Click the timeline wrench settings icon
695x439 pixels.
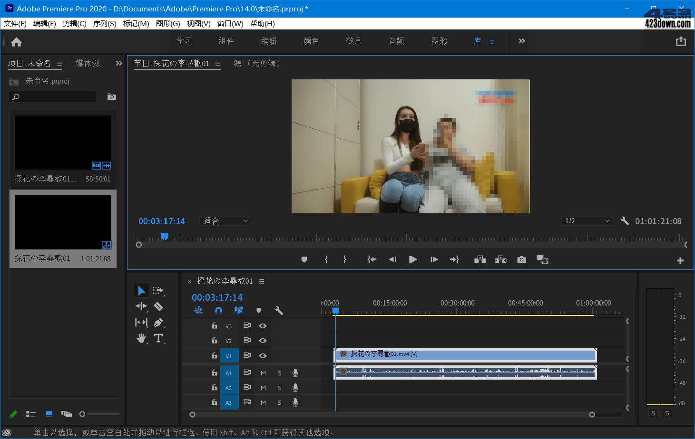(279, 310)
